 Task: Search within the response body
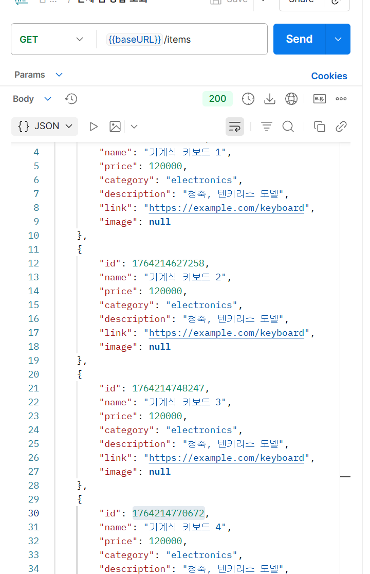pos(288,127)
